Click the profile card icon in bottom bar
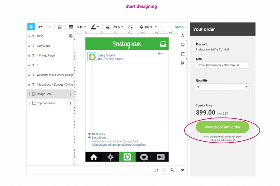280x186 pixels. point(161,157)
